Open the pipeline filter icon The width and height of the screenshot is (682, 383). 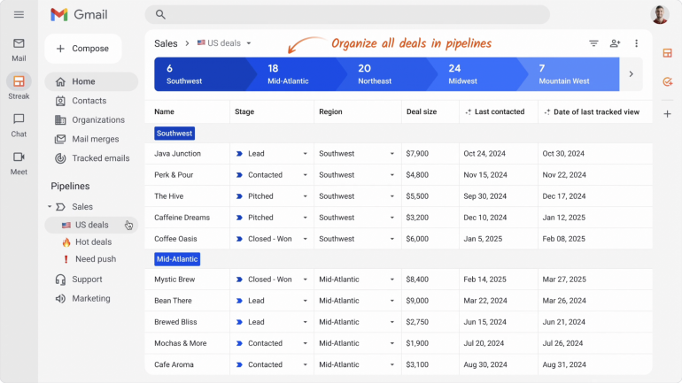click(593, 43)
